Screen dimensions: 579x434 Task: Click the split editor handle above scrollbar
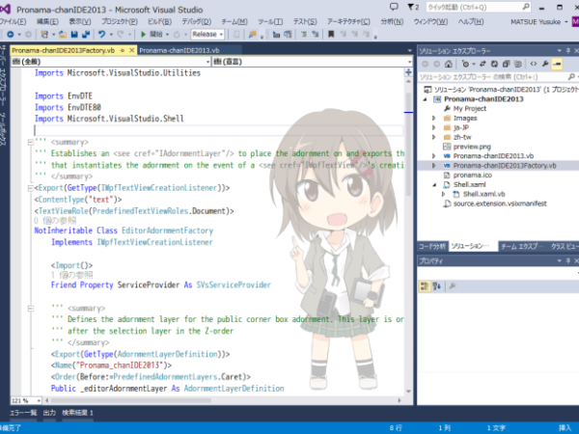(408, 72)
